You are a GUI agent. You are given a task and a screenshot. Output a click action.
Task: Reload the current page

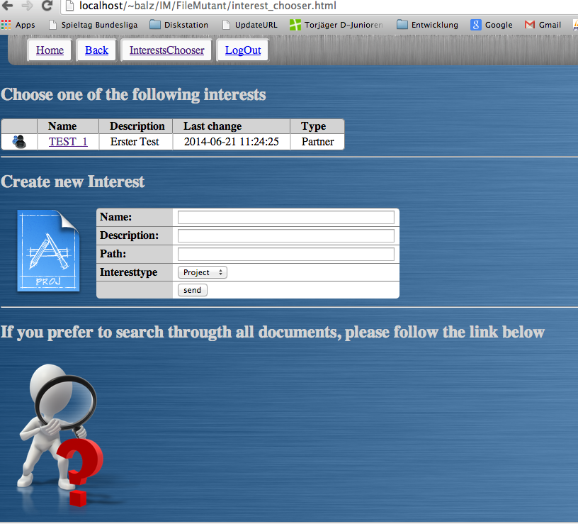click(x=47, y=7)
